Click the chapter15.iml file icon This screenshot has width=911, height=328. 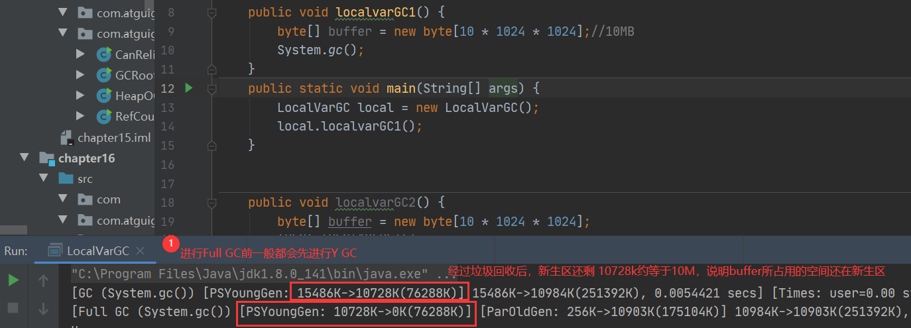pos(66,137)
